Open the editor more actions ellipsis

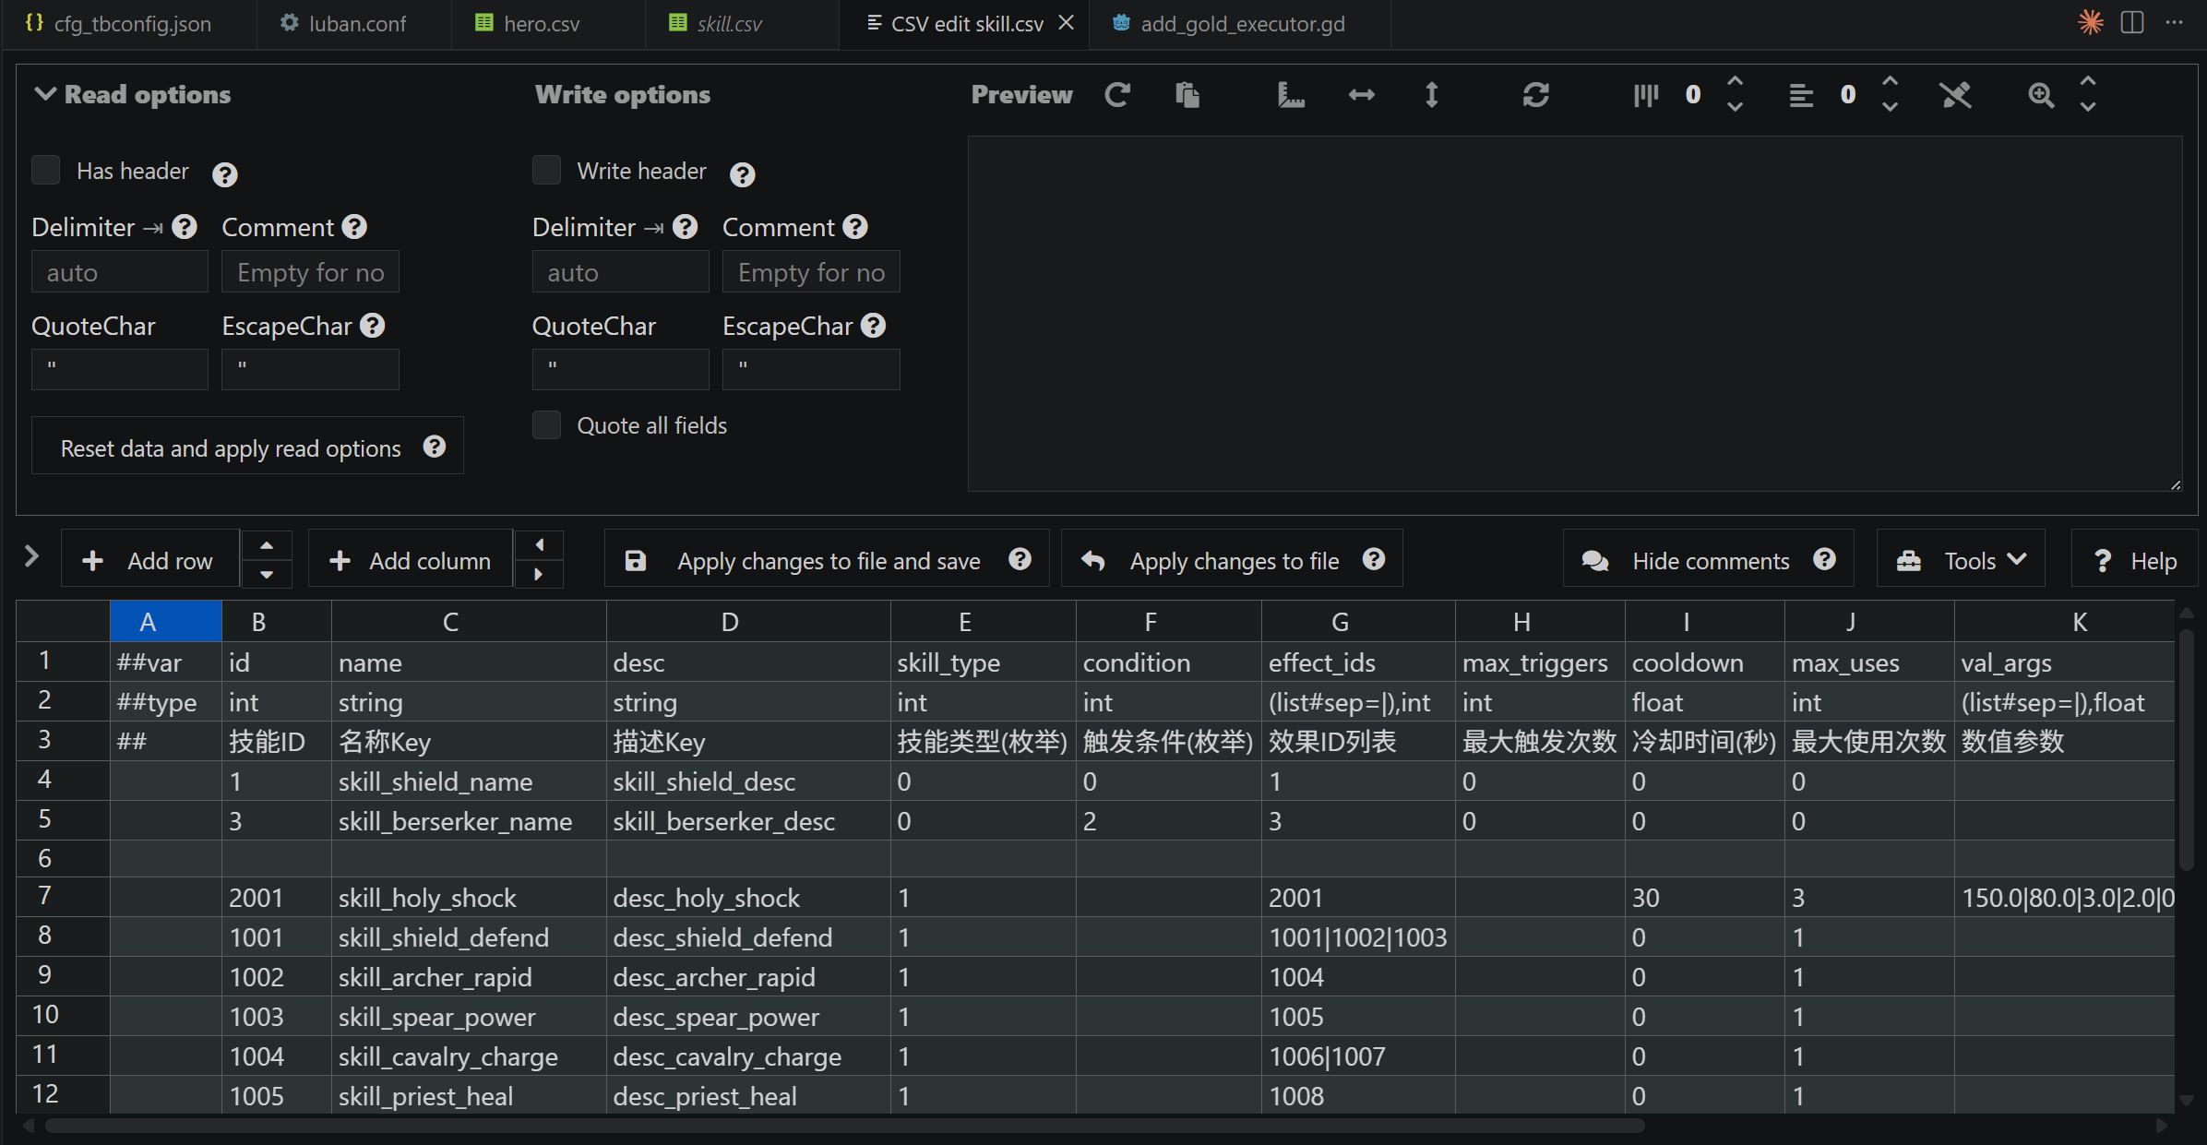point(2175,22)
